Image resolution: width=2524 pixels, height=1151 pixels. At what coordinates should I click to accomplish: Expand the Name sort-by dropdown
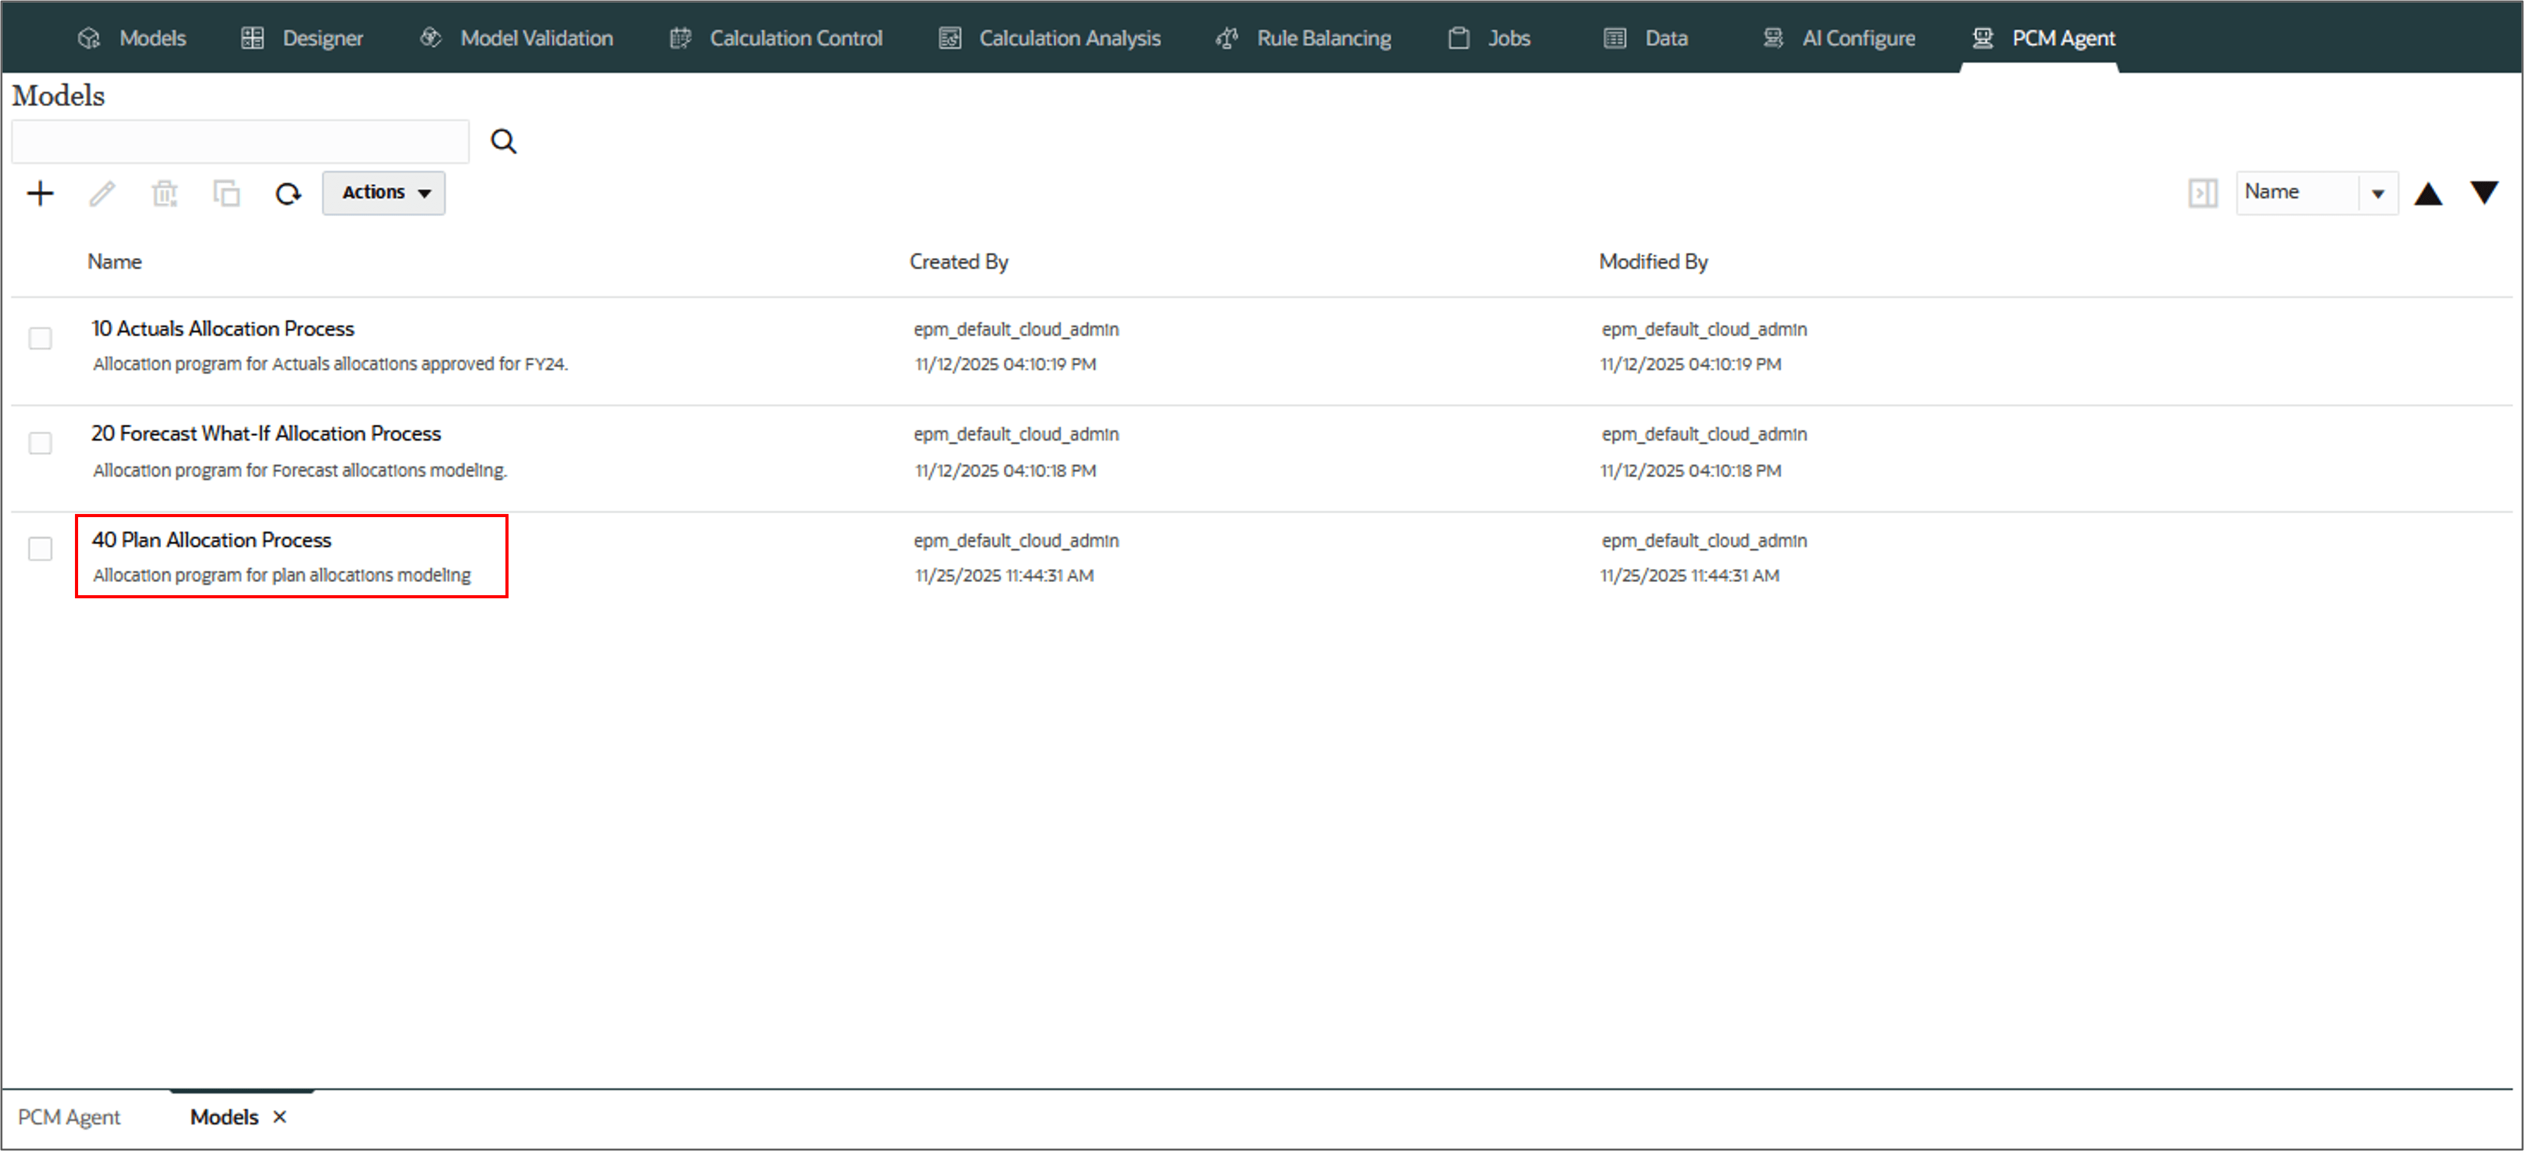coord(2377,193)
